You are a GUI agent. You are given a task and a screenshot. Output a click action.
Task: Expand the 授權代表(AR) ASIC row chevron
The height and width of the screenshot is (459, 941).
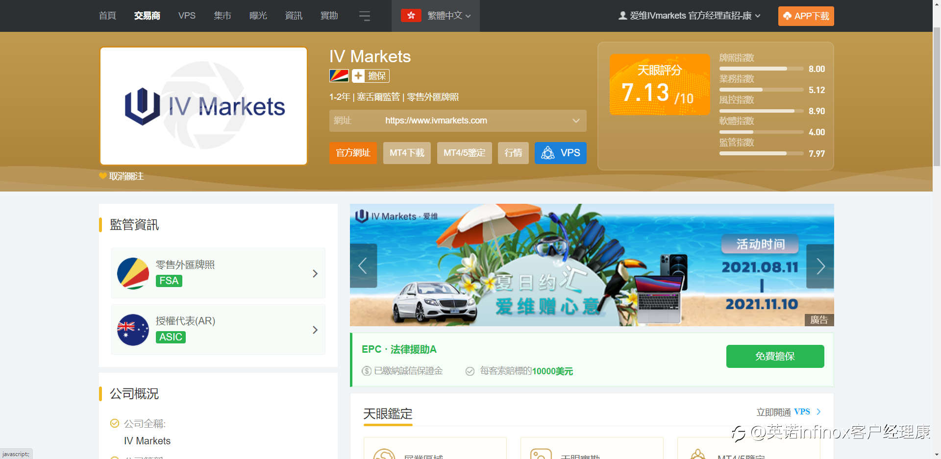point(315,330)
